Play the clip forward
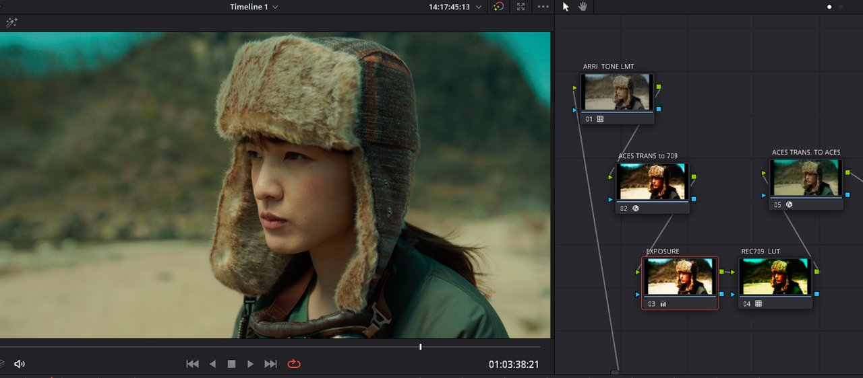 tap(250, 364)
